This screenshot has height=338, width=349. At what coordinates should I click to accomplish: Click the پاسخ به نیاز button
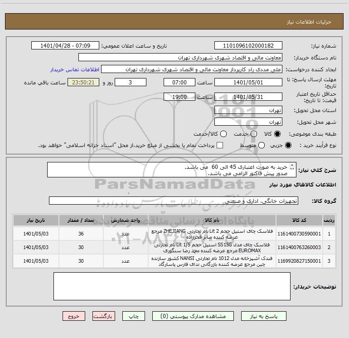(264, 316)
